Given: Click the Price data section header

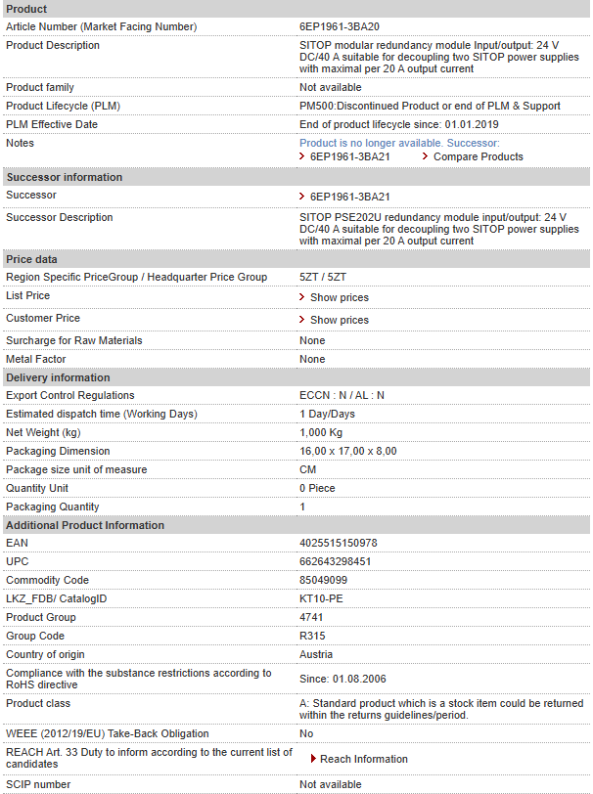Looking at the screenshot, I should click(x=31, y=259).
